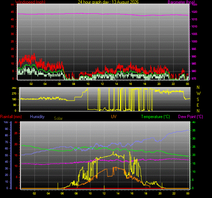Click the 35 mph windspeed axis value
212x198 pixels.
(12, 26)
